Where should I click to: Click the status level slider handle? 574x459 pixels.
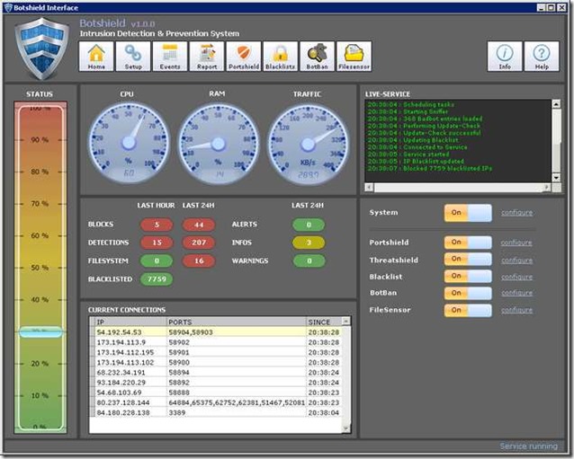40,331
